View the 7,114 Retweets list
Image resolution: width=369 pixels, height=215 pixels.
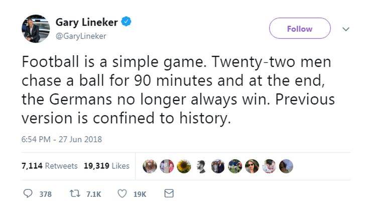(x=49, y=166)
